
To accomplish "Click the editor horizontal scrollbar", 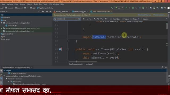I will point(83,62).
